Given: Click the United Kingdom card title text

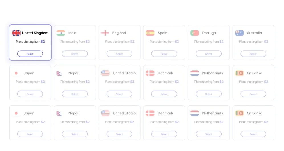Looking at the screenshot, I should (35, 33).
